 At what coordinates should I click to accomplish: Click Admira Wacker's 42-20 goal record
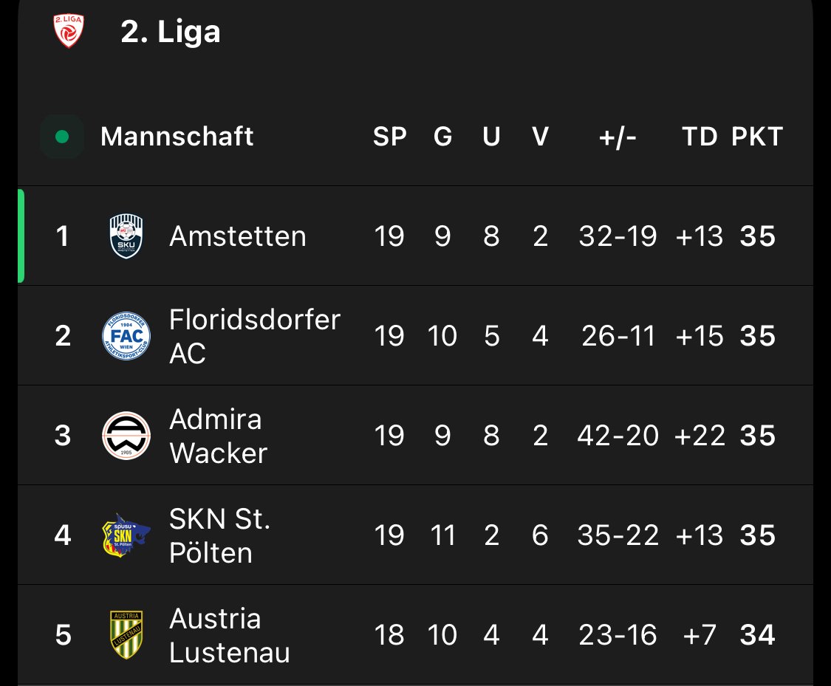[x=618, y=436]
